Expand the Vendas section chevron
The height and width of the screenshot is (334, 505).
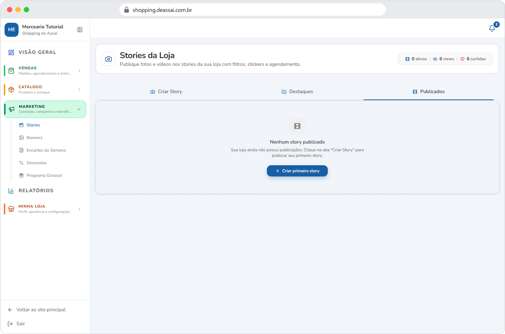point(79,71)
